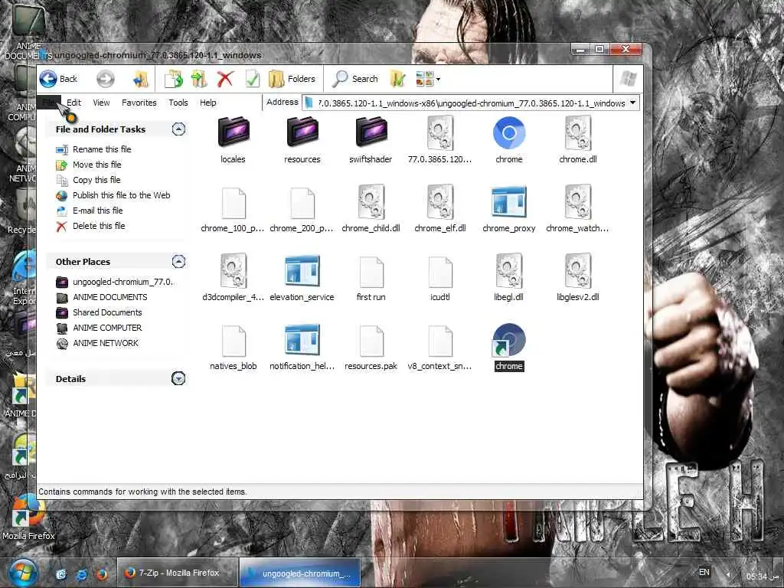
Task: Click the folder options icon beside Search
Action: point(397,79)
